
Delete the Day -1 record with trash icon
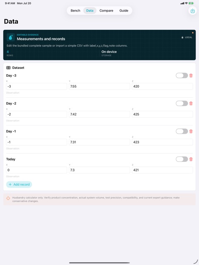pos(191,131)
